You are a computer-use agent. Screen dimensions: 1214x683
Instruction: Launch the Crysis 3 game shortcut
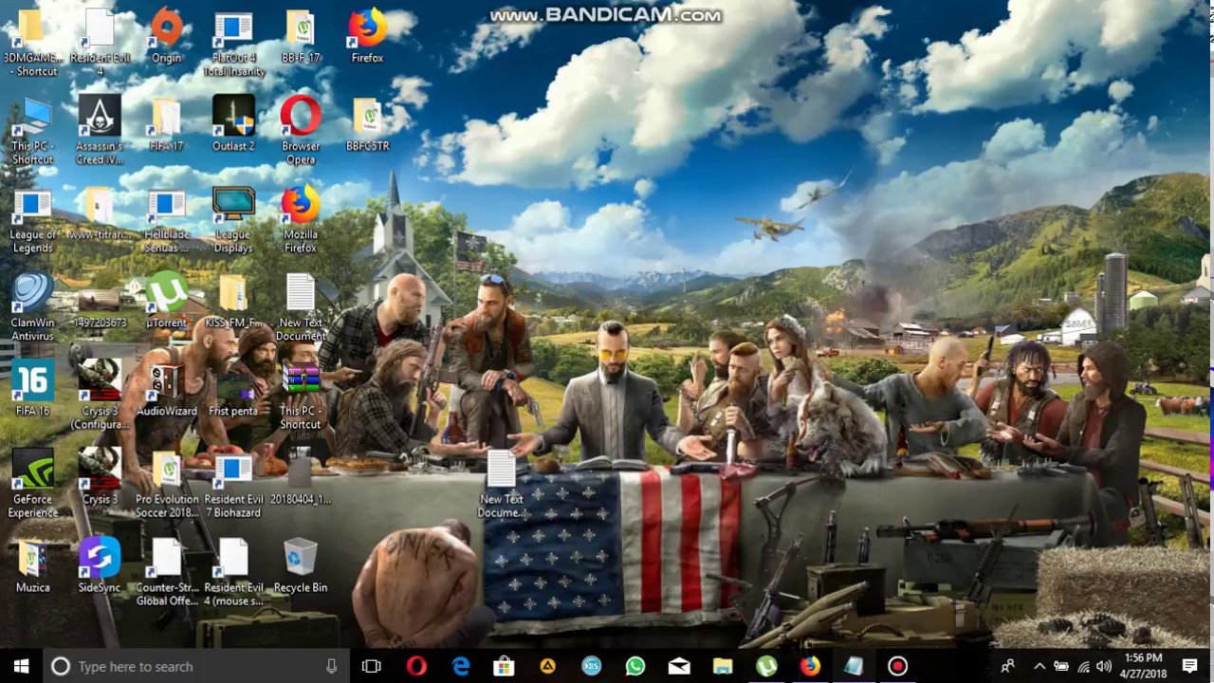[x=99, y=477]
